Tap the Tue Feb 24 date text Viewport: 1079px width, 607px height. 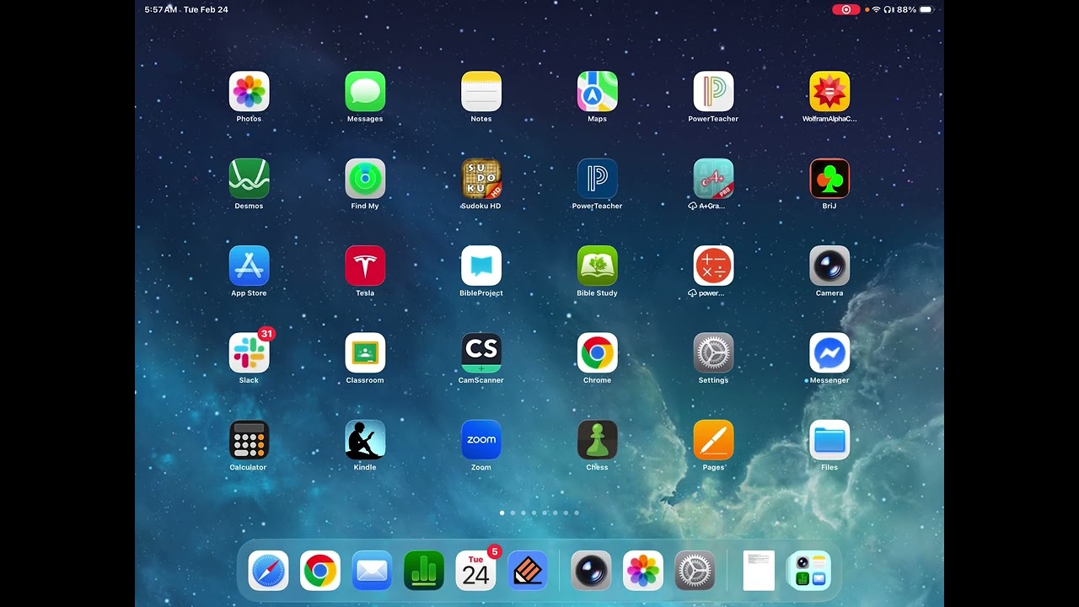pyautogui.click(x=206, y=9)
